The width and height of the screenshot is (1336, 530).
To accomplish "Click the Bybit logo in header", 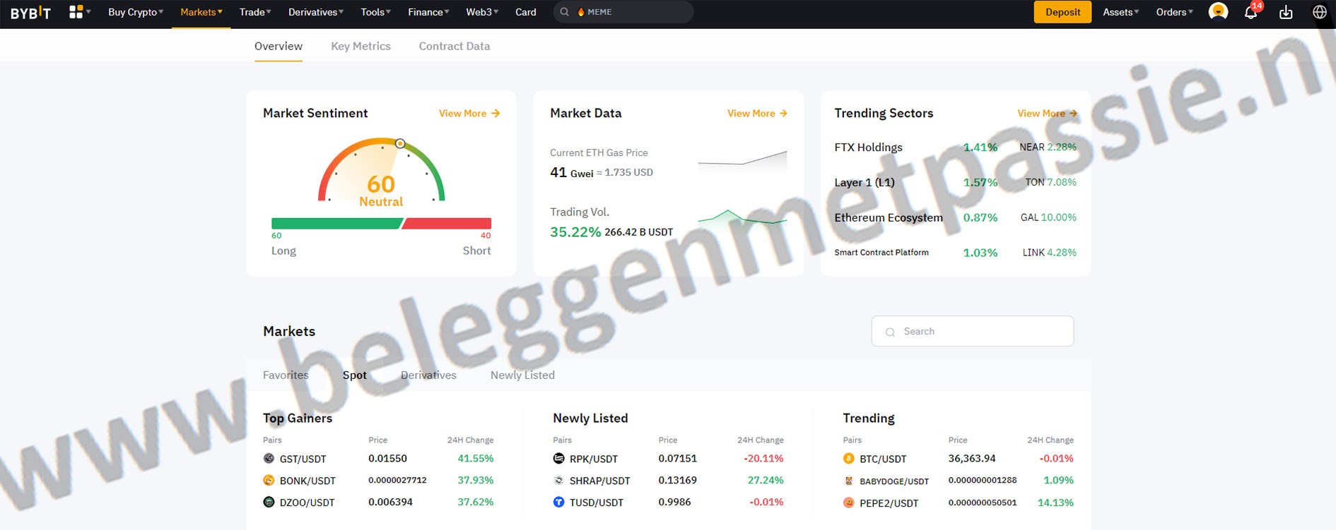I will coord(30,13).
